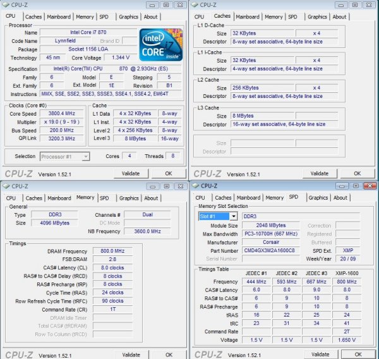This screenshot has height=359, width=379.
Task: Maximize the top-left CPU window
Action: tap(166, 5)
